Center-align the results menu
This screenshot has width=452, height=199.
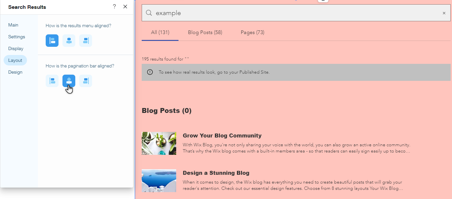69,41
